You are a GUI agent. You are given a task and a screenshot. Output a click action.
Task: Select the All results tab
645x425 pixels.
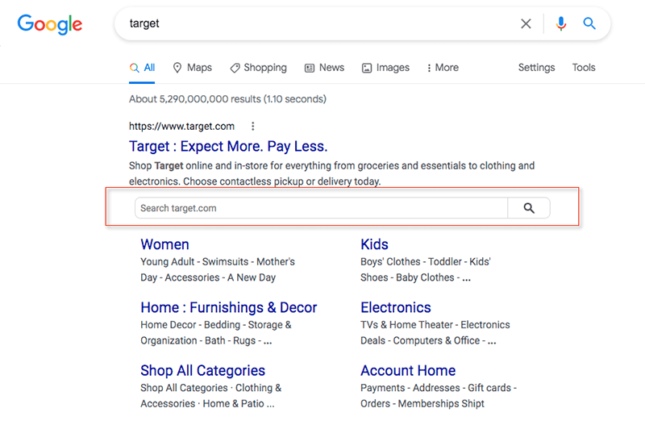[x=142, y=68]
